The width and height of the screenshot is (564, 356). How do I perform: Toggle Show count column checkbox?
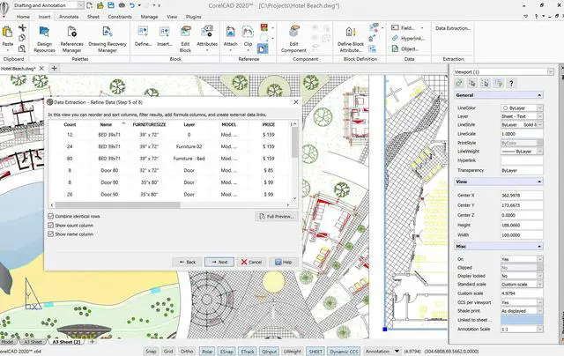point(51,225)
